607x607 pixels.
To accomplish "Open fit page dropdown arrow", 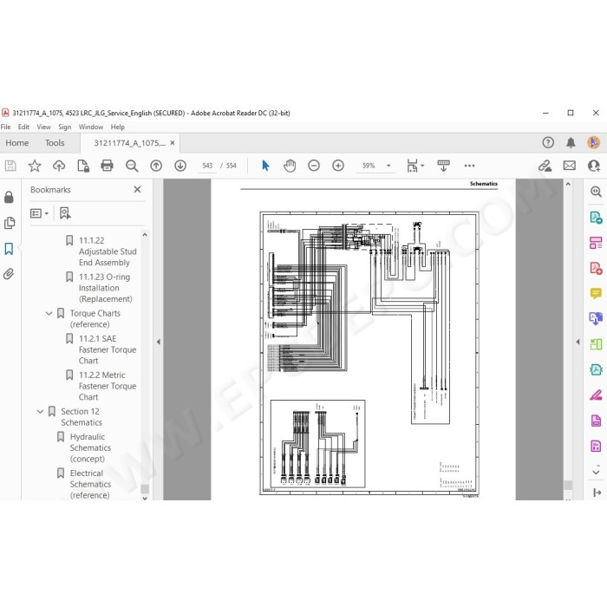I will click(x=422, y=166).
